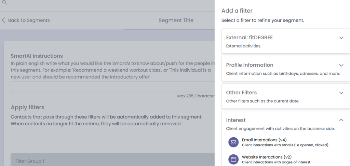Click the Email Interactions envelope icon
This screenshot has width=350, height=166.
coord(234,142)
